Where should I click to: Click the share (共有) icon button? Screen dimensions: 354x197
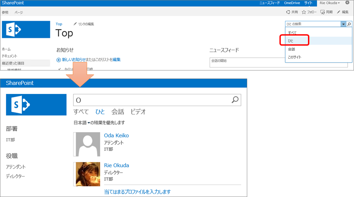click(288, 12)
